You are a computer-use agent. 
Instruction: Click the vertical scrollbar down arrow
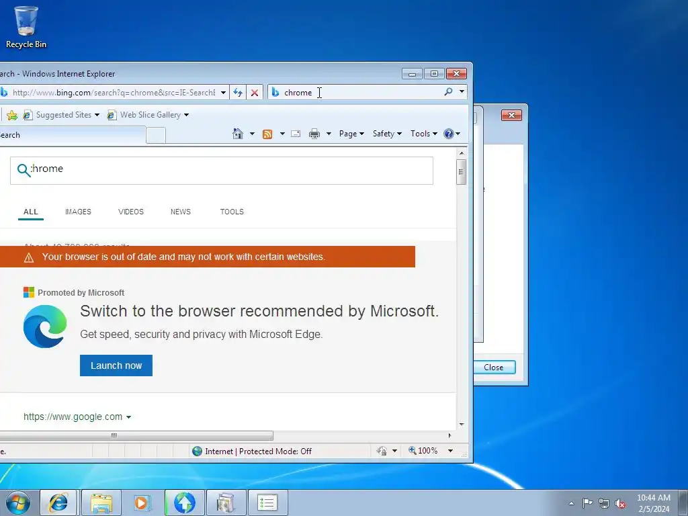(x=461, y=425)
